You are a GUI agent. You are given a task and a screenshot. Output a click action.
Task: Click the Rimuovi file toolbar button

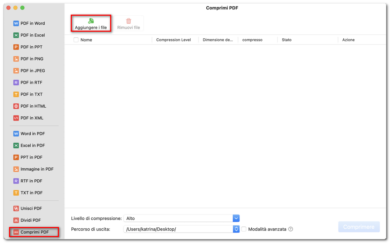tap(129, 23)
